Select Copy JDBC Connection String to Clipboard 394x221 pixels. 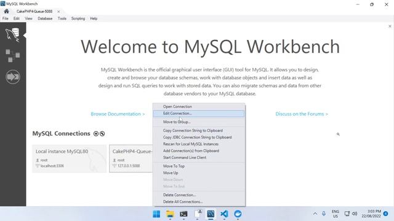[x=199, y=138]
